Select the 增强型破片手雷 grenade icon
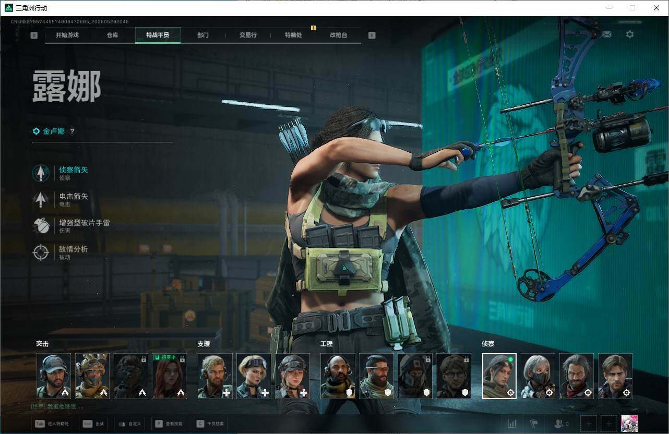 41,226
